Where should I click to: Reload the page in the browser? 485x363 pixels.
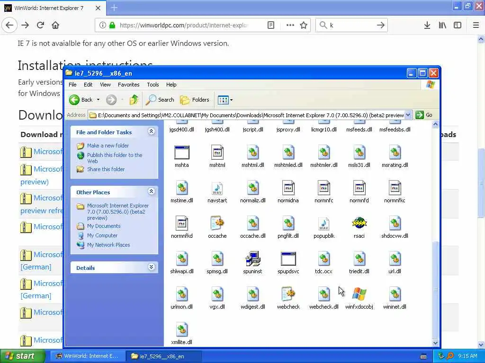pos(40,26)
